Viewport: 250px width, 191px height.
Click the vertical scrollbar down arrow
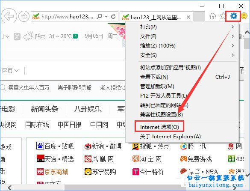(x=247, y=175)
